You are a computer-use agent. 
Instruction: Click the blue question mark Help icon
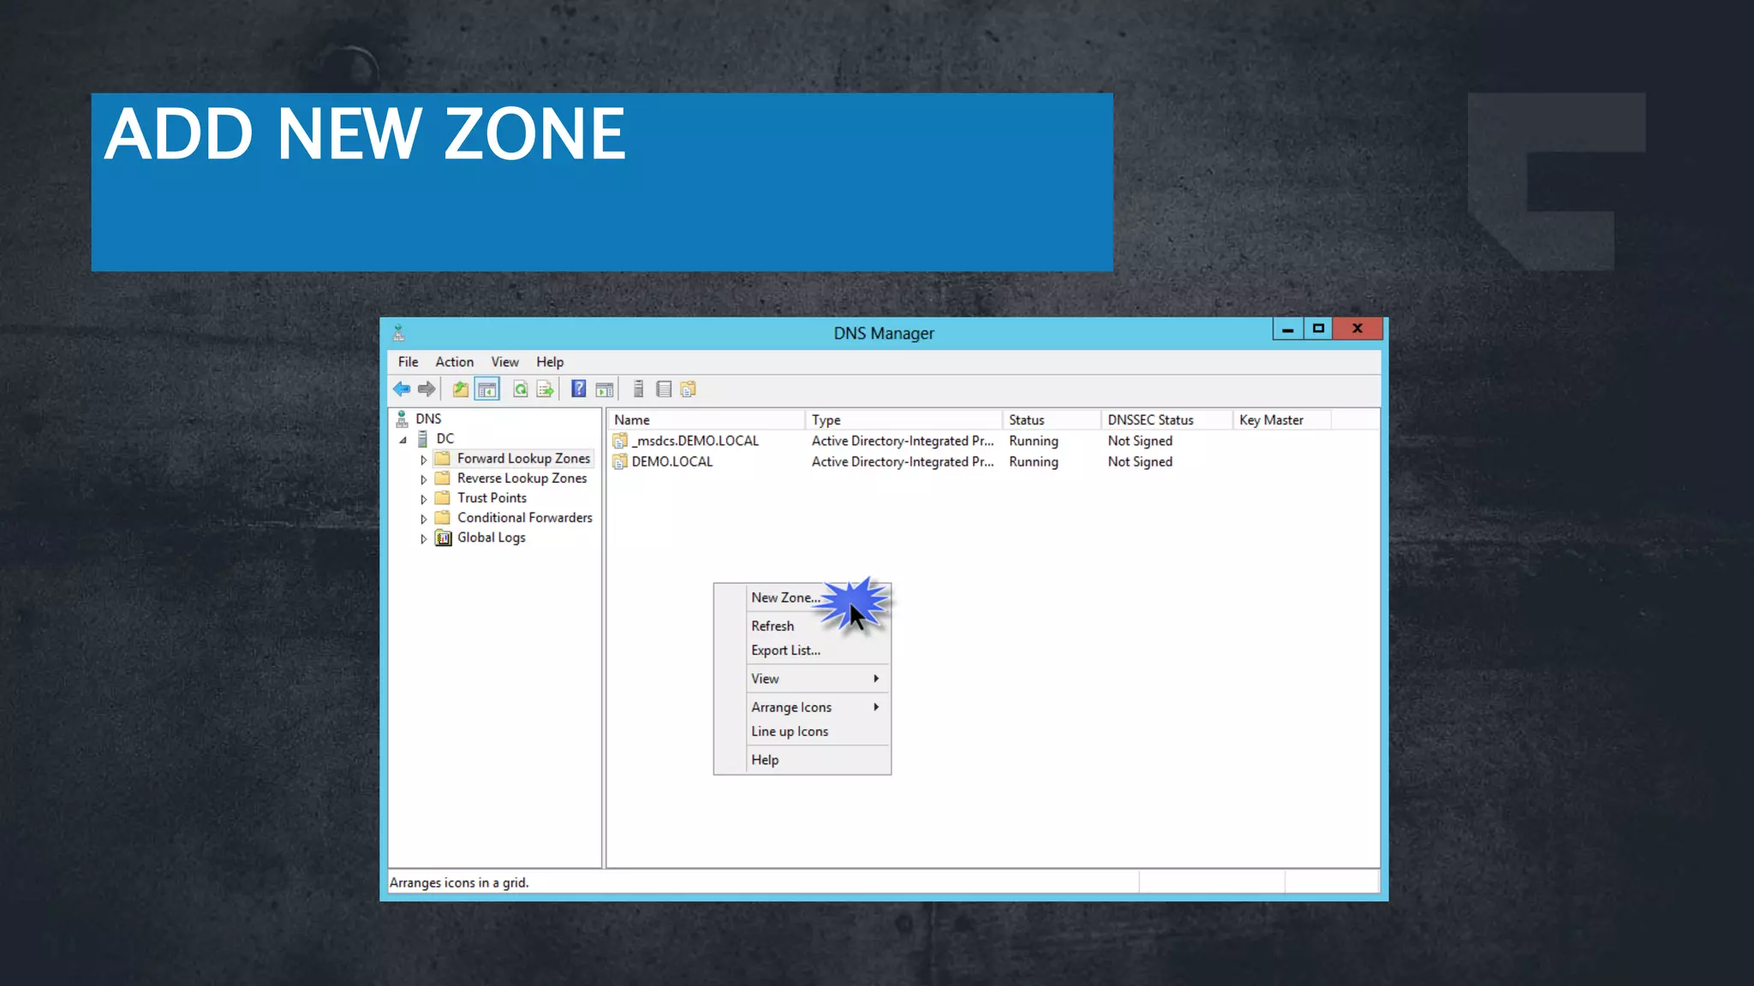pyautogui.click(x=579, y=389)
